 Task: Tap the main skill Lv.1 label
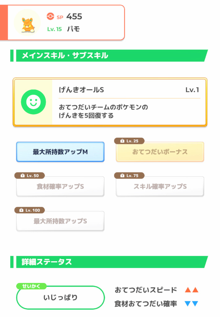click(x=192, y=90)
